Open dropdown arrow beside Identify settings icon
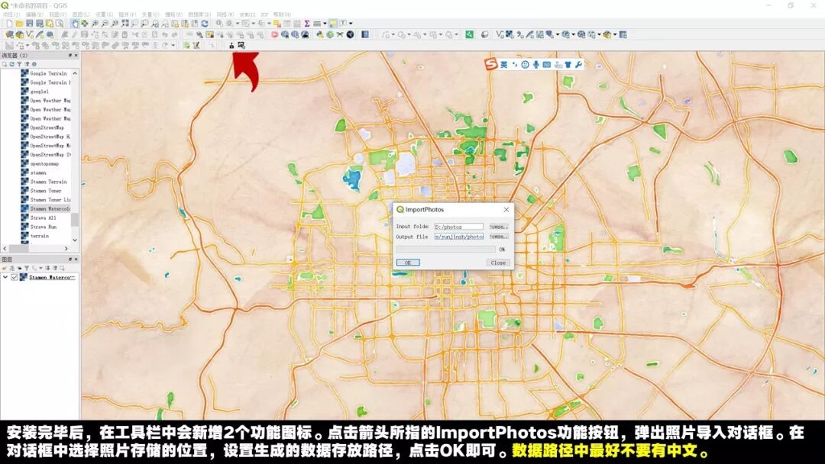 (x=238, y=24)
